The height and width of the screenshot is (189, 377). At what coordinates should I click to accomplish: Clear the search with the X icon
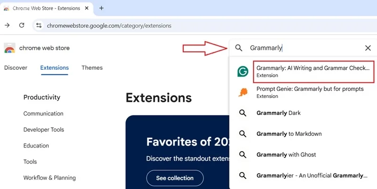pos(368,48)
